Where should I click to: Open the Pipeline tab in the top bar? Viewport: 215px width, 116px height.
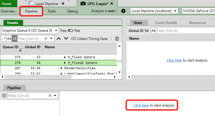point(31,11)
